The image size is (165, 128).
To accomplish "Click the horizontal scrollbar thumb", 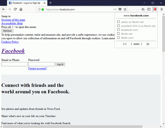I will coord(73,127).
